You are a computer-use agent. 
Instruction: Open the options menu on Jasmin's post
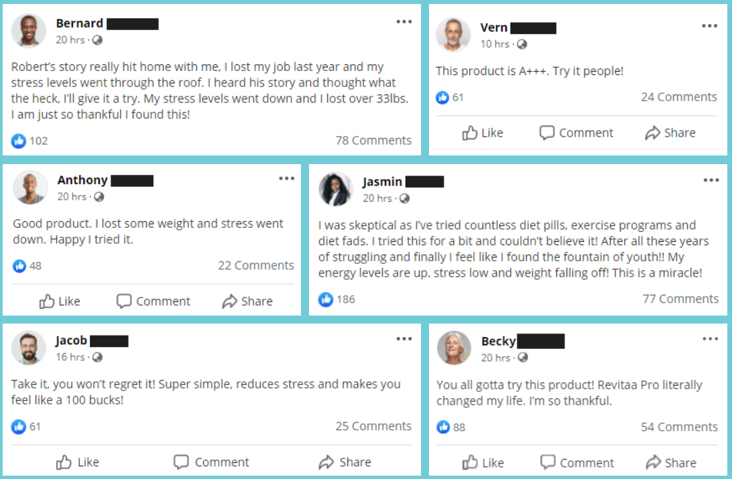[x=711, y=180]
